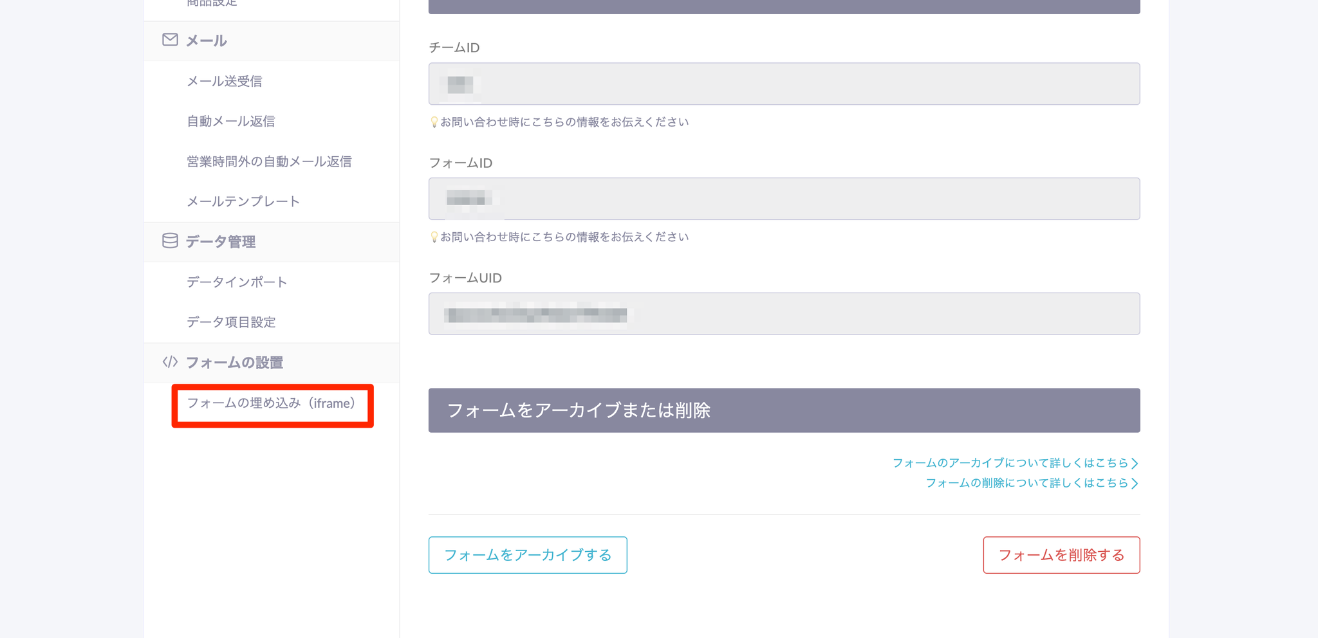Open link about form deletion details
1318x638 pixels.
[1032, 483]
